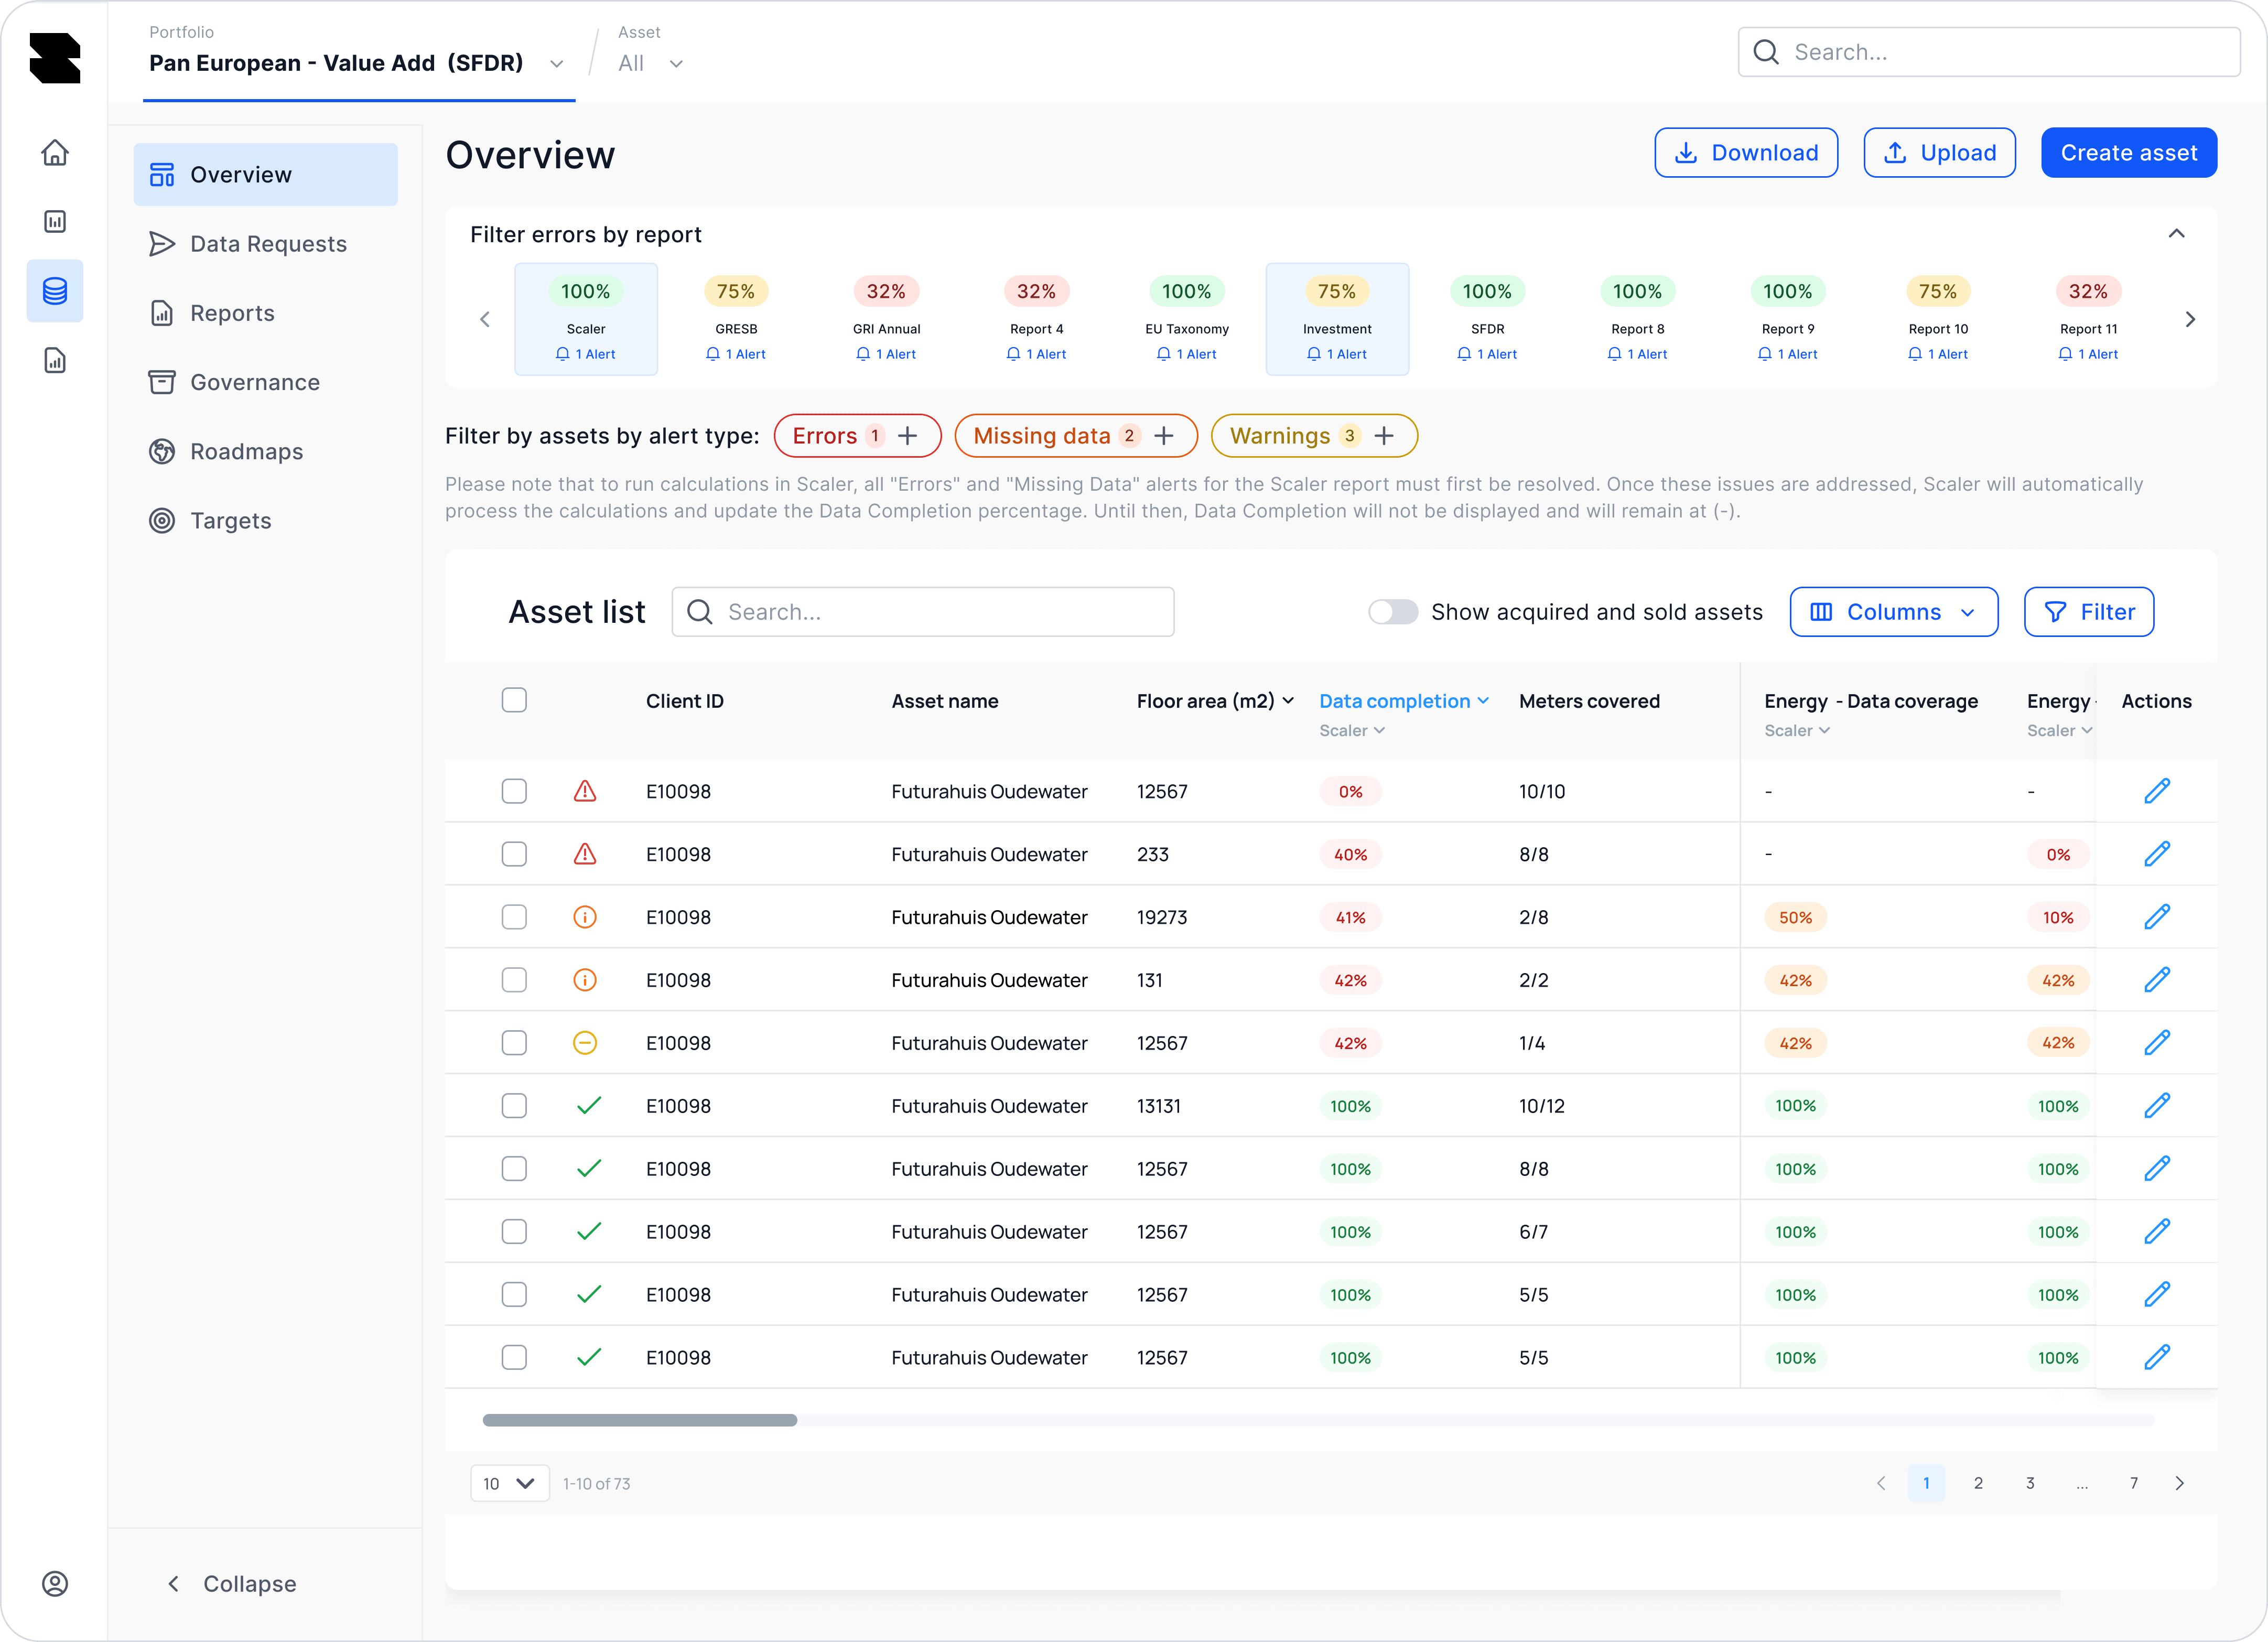
Task: Collapse the Filter errors by report panel
Action: tap(2176, 234)
